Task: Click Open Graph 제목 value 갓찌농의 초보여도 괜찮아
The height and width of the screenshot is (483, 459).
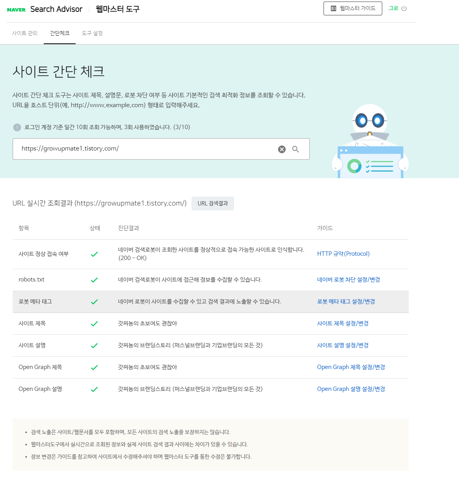Action: coord(147,367)
